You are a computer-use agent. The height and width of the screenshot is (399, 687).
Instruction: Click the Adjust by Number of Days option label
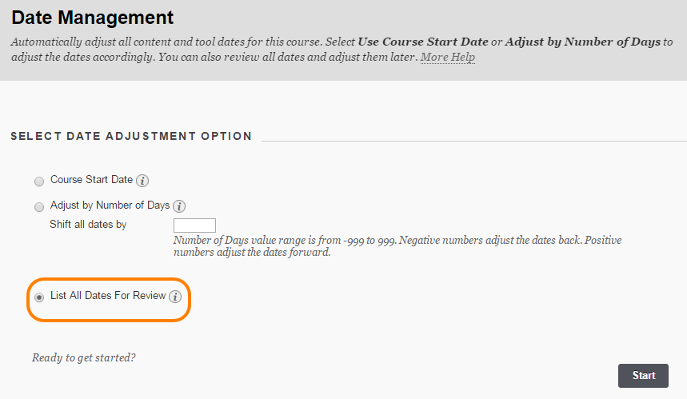(110, 205)
